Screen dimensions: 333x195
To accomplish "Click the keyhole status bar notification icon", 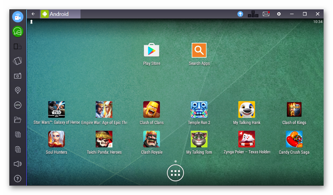I will tap(31, 22).
